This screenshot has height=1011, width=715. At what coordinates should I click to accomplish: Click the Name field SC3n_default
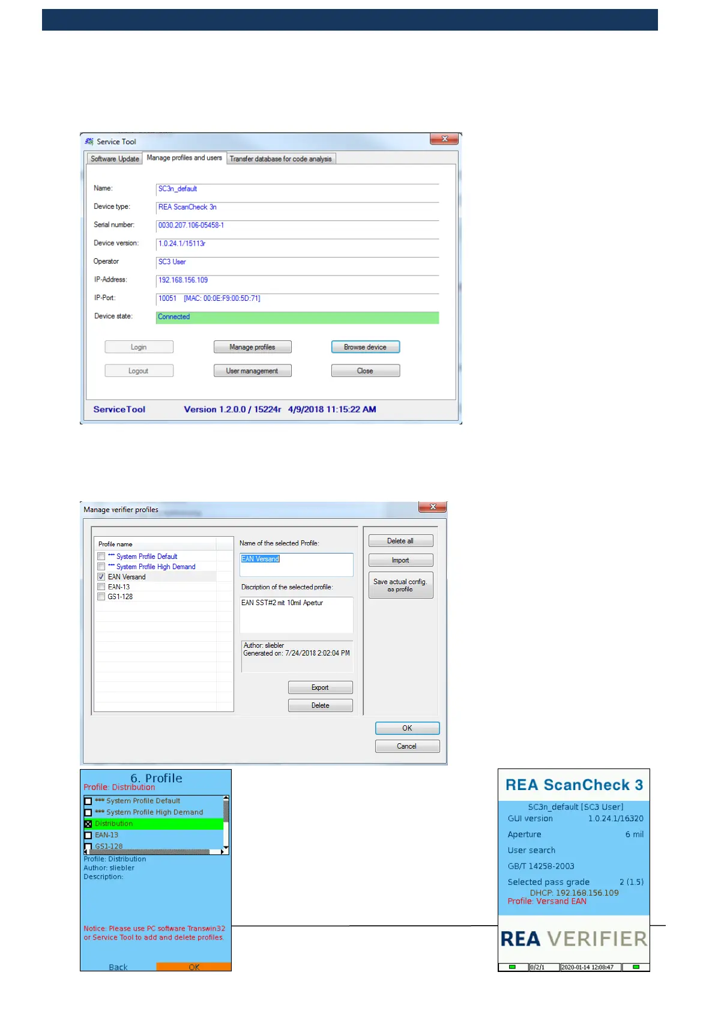pos(297,189)
